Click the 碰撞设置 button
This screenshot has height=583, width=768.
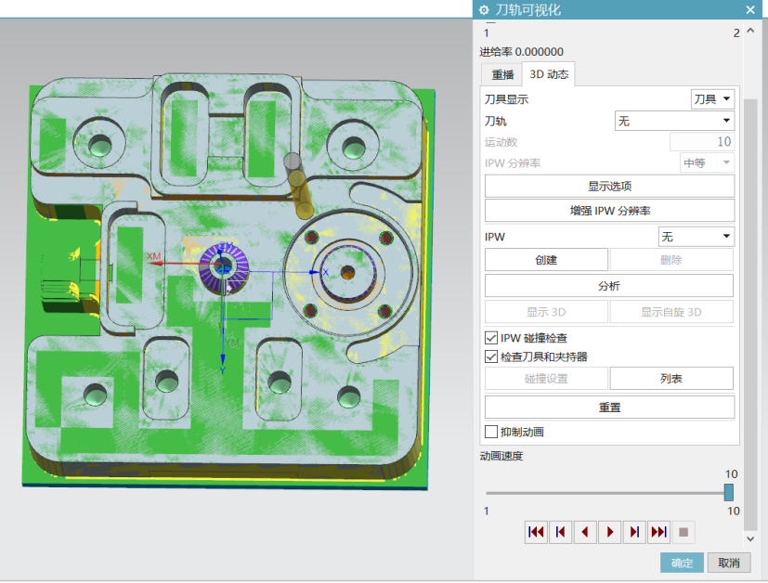pyautogui.click(x=546, y=379)
